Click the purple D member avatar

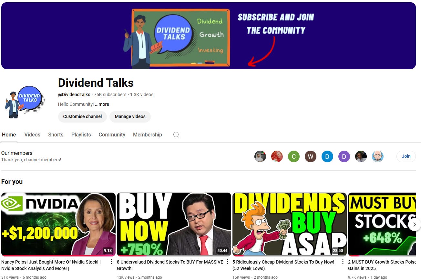tap(344, 157)
